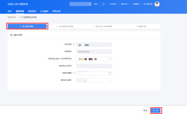
Task: Focus the header search input box
Action: tap(78, 4)
